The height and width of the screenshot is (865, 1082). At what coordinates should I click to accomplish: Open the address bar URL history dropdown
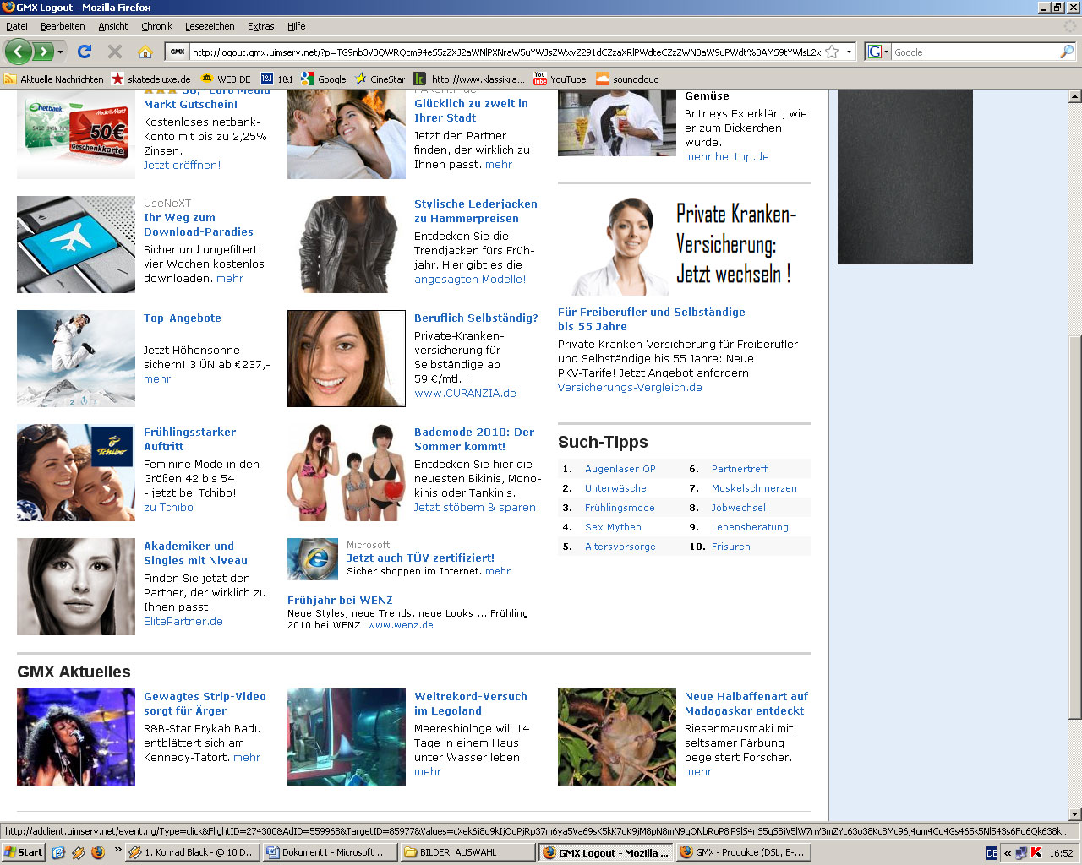point(849,52)
